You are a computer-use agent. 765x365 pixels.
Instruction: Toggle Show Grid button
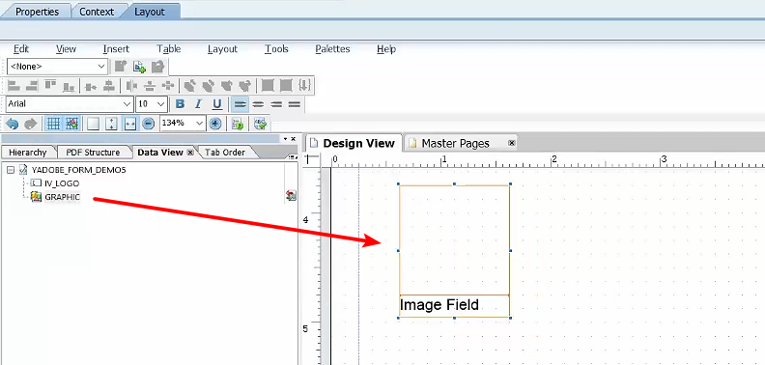pos(53,124)
